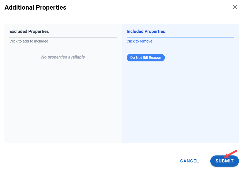Click the 'No properties available' message
The image size is (242, 171).
pos(63,57)
